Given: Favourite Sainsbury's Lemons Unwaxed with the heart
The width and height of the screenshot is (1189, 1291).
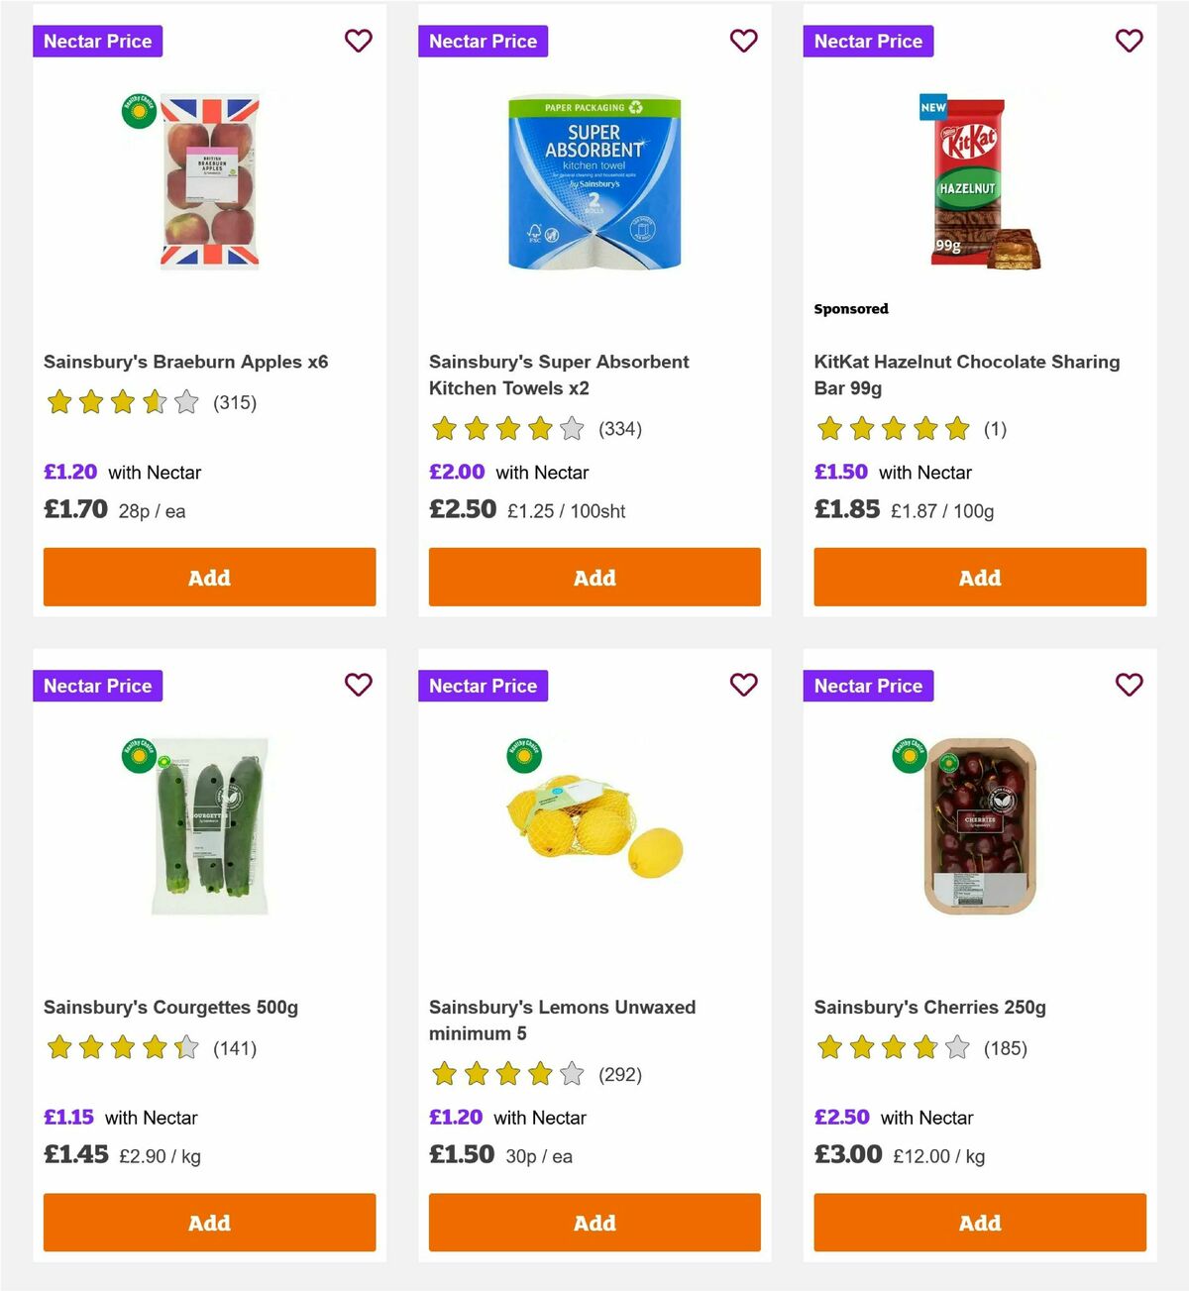Looking at the screenshot, I should (x=743, y=685).
